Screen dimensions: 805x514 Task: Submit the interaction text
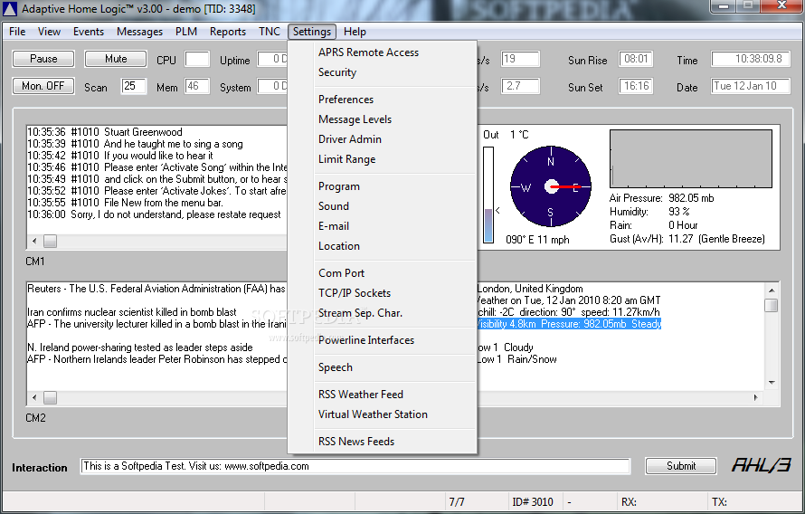(681, 466)
